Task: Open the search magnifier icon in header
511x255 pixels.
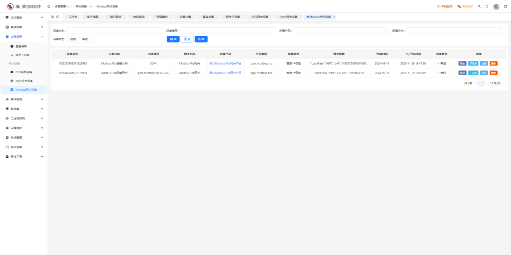Action: coord(479,7)
